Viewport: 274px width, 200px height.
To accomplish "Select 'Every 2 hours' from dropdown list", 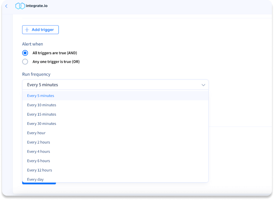I will click(x=38, y=142).
